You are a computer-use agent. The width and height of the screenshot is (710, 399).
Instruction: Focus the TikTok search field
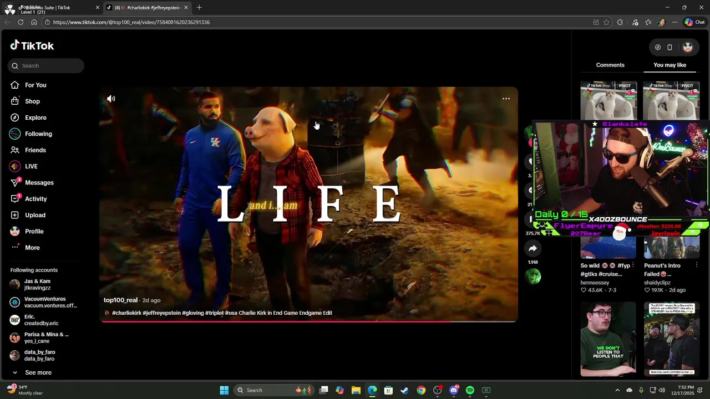click(x=46, y=65)
